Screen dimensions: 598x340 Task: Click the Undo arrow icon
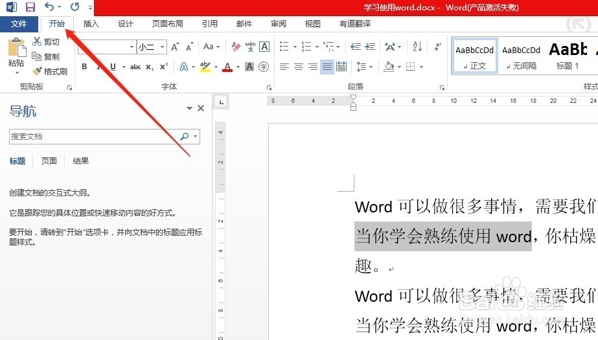coord(49,6)
